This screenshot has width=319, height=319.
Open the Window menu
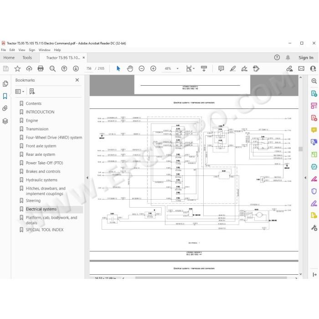tap(44, 50)
